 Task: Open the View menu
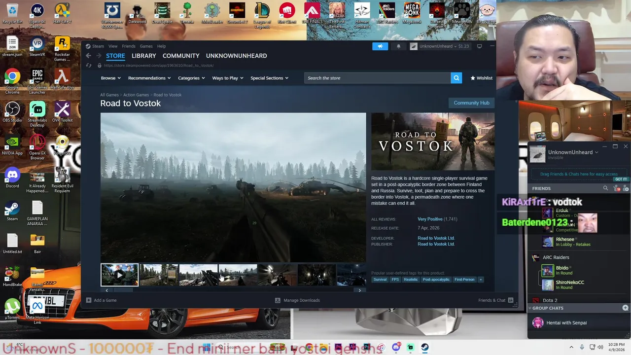pos(113,46)
